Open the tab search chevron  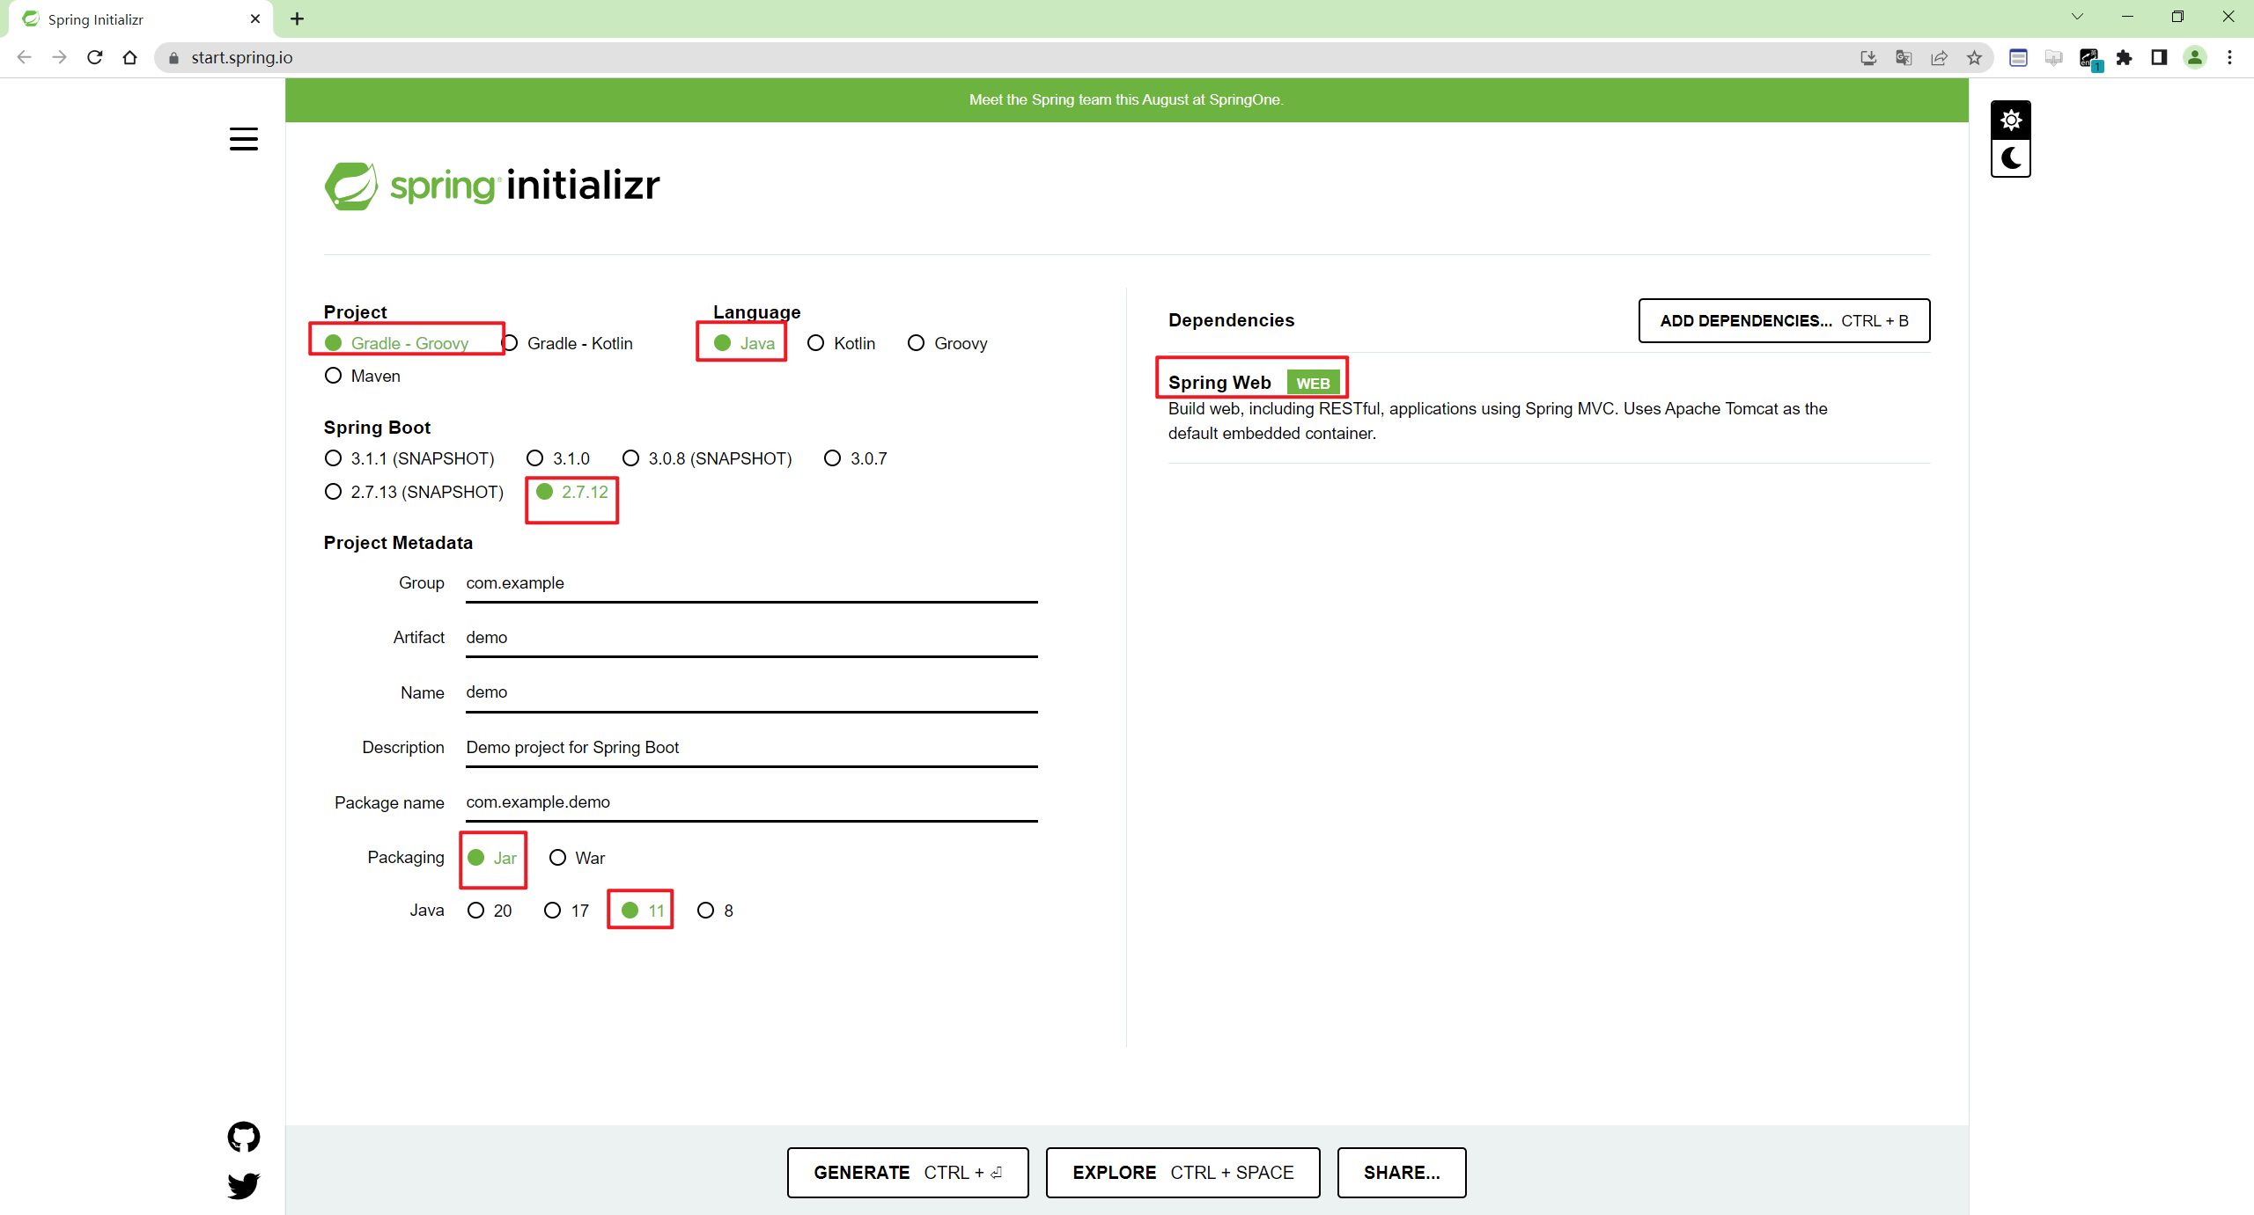click(2078, 17)
